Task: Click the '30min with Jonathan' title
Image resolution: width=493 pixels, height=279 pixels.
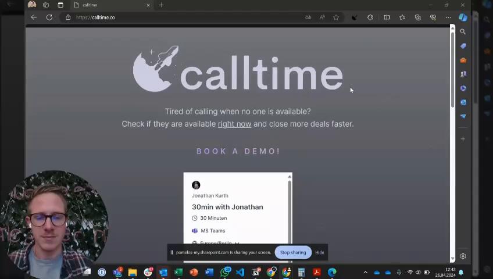Action: tap(227, 207)
